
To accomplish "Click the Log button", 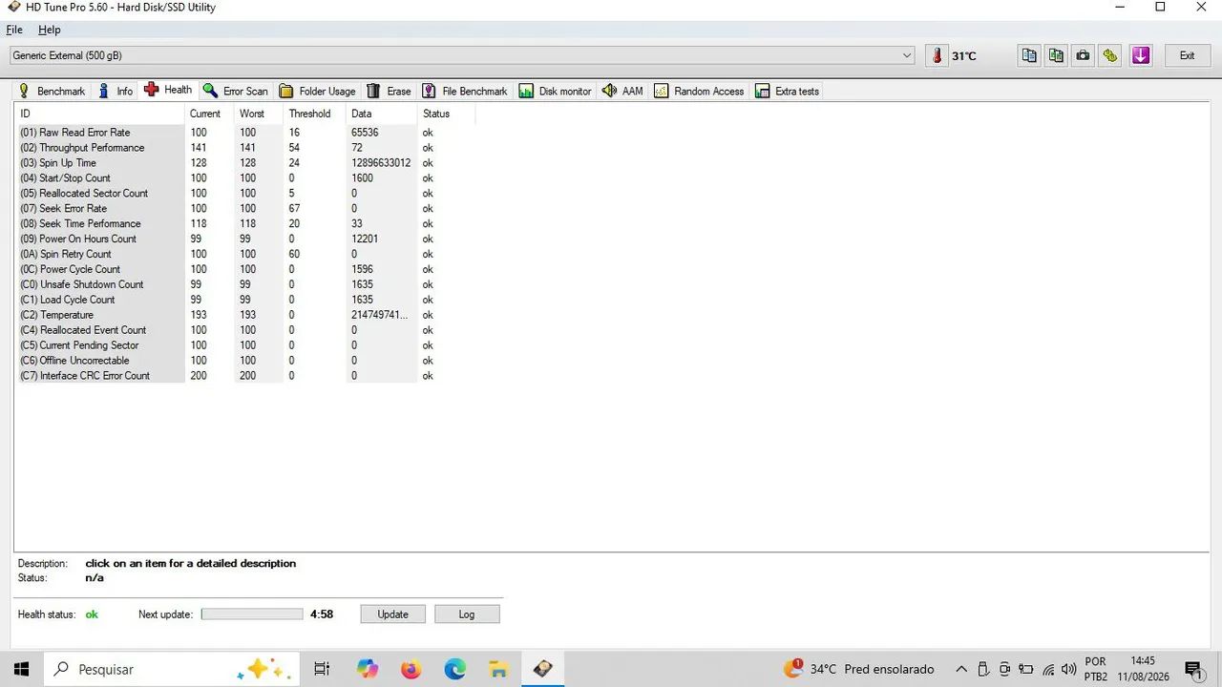I will pyautogui.click(x=467, y=614).
